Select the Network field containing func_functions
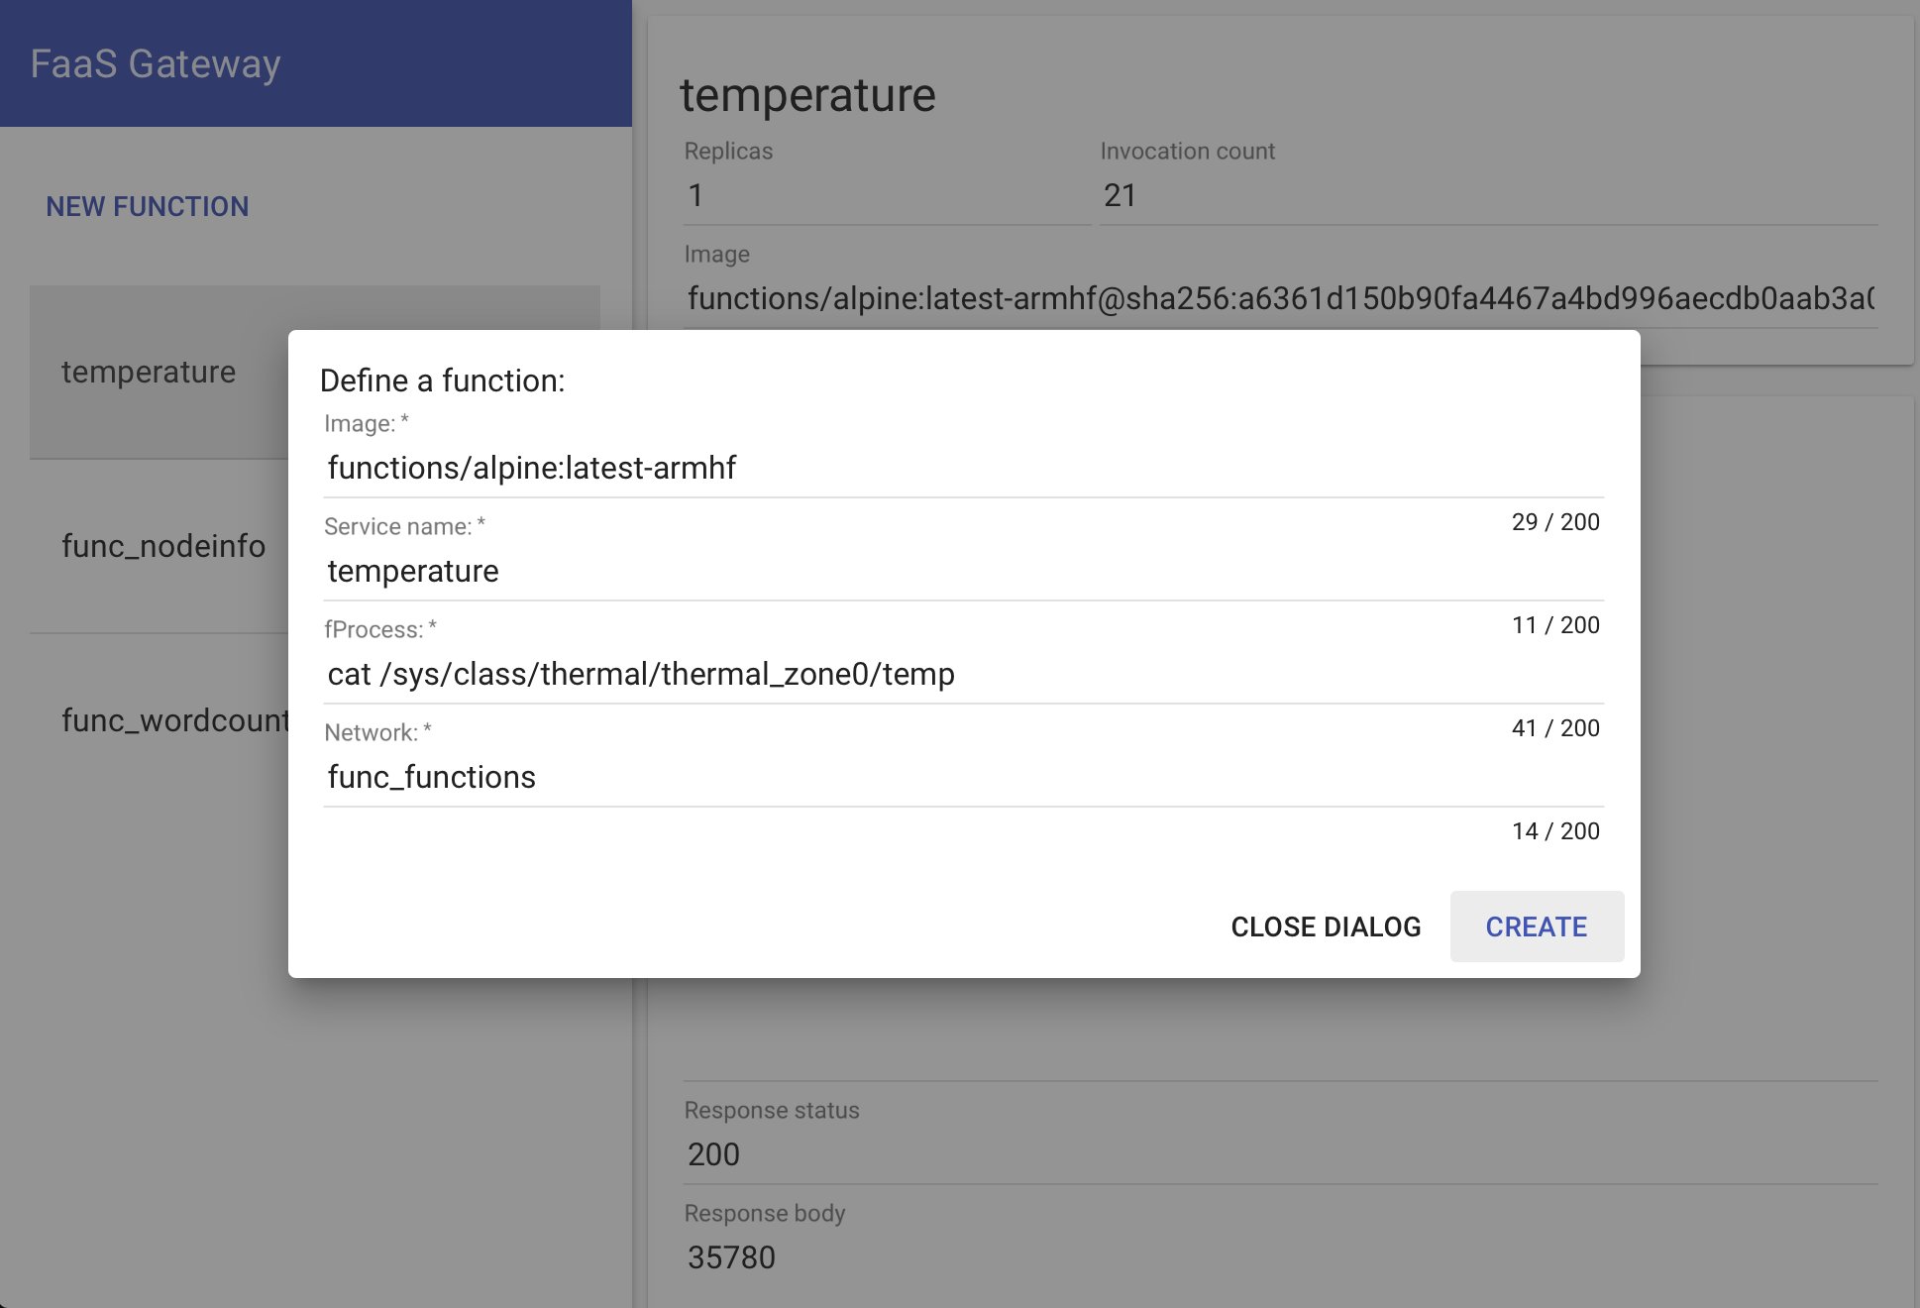Screen dimensions: 1920x1308 coord(962,777)
